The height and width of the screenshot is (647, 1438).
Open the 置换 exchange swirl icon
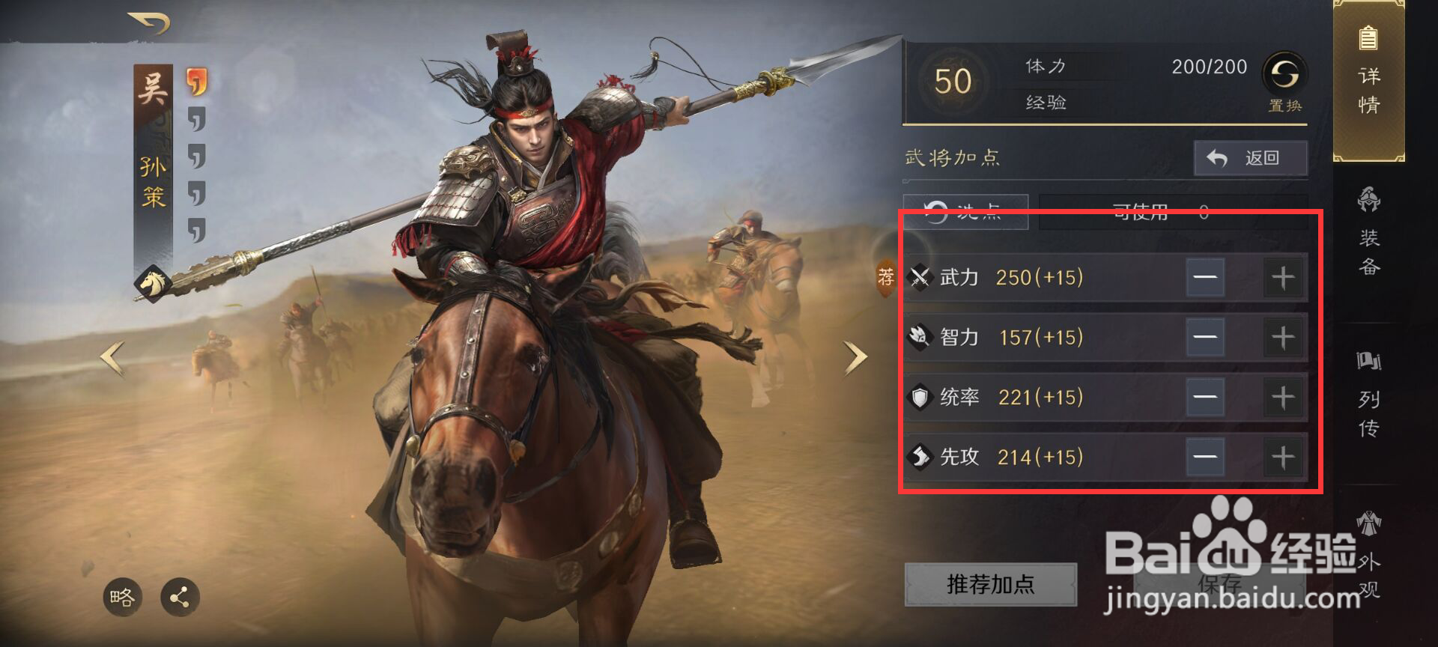pyautogui.click(x=1284, y=74)
